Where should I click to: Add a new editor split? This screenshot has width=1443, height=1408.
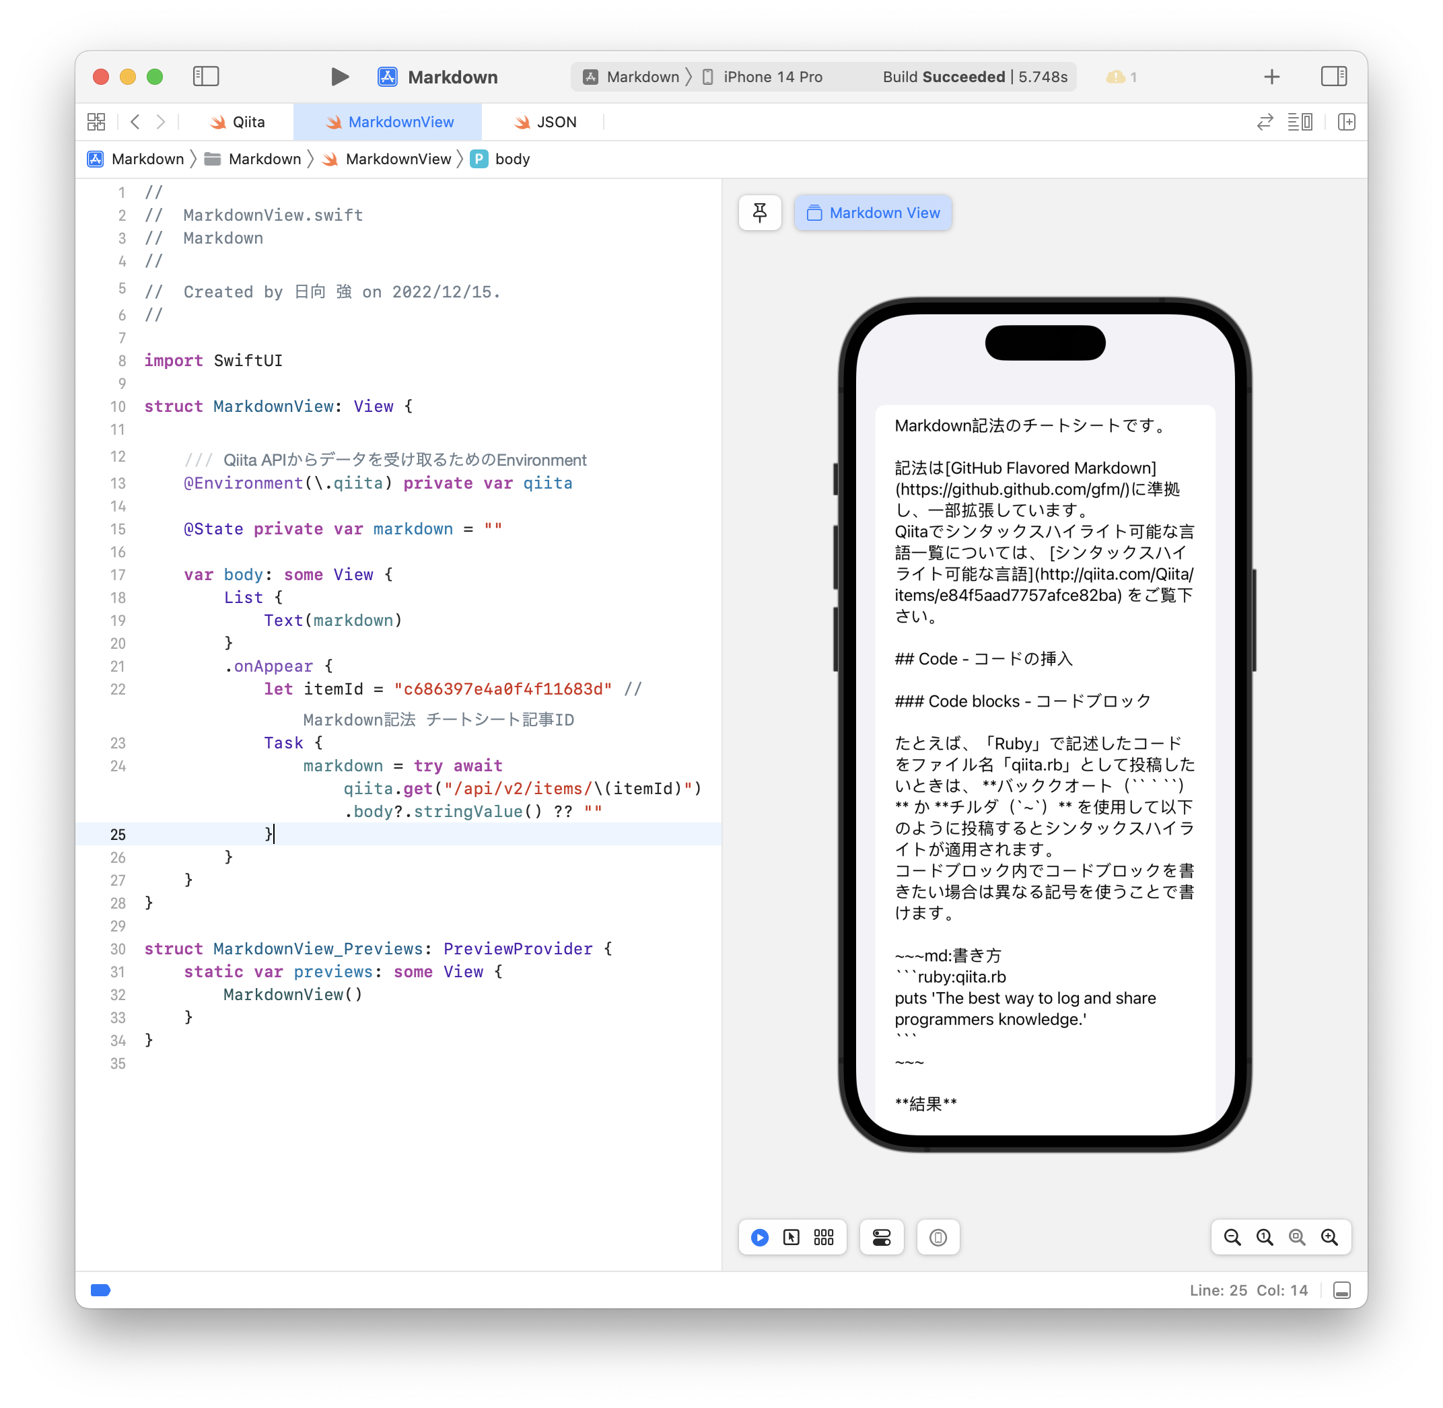point(1347,122)
